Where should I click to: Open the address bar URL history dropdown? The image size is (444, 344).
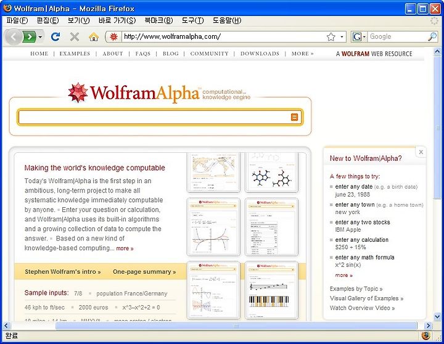(x=342, y=37)
